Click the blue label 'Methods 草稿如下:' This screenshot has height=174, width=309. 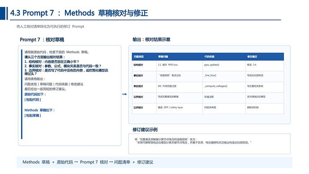(39, 110)
